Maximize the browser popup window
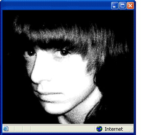 coord(122,6)
